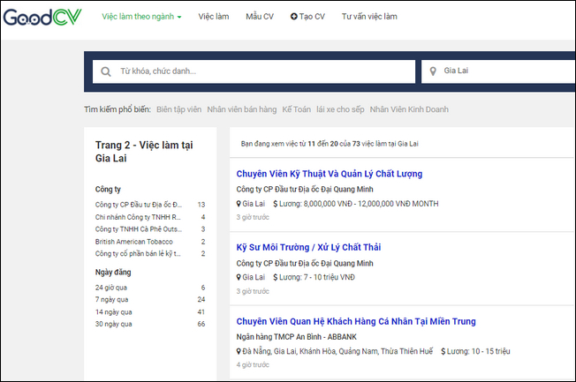Open job Chuyên Viên Quan Hệ Khách Hàng Cá Nhân
Screen dimensions: 576x382
356,321
